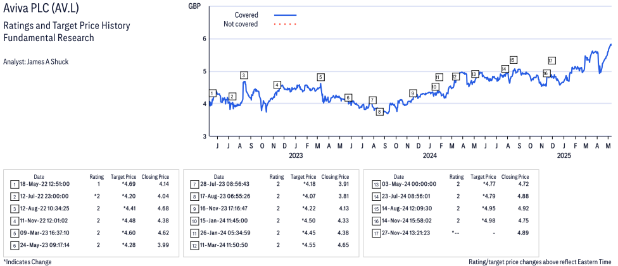Click the date 24-May-23 09:17:14
This screenshot has height=266, width=618.
click(44, 245)
